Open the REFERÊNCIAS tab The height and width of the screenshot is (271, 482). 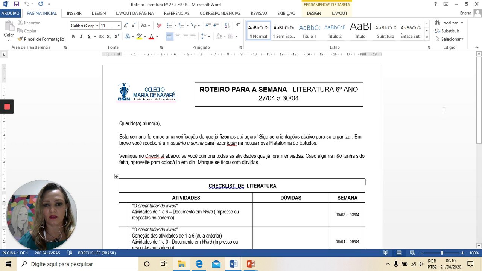(177, 13)
